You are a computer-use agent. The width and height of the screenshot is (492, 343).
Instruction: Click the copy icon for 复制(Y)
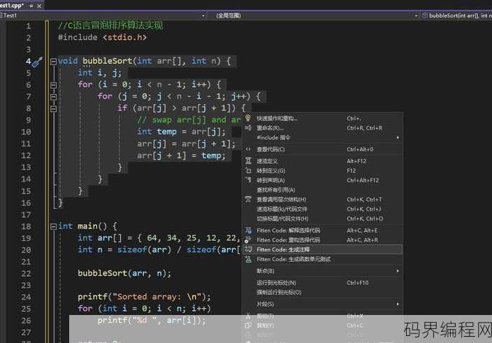click(248, 325)
